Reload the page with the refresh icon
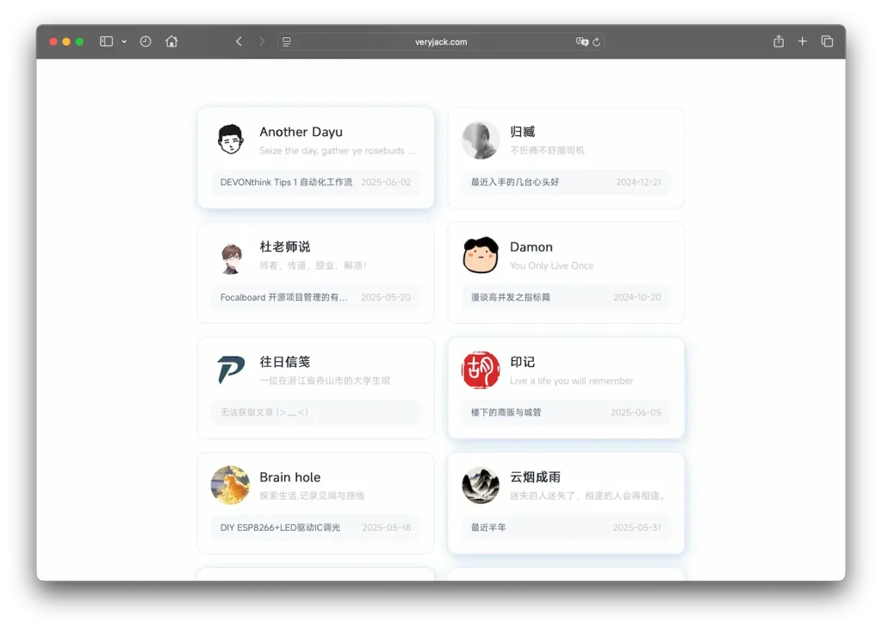This screenshot has height=629, width=882. (x=596, y=41)
